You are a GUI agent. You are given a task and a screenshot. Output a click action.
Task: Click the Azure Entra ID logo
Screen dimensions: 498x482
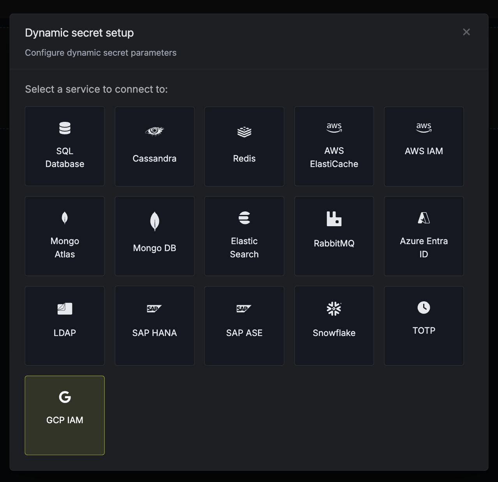[424, 218]
